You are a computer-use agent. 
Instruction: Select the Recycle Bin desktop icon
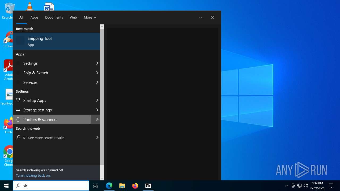tap(8, 11)
